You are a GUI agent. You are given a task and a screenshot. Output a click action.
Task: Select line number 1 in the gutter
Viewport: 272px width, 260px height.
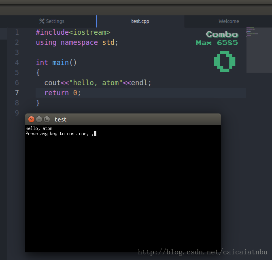pos(17,32)
